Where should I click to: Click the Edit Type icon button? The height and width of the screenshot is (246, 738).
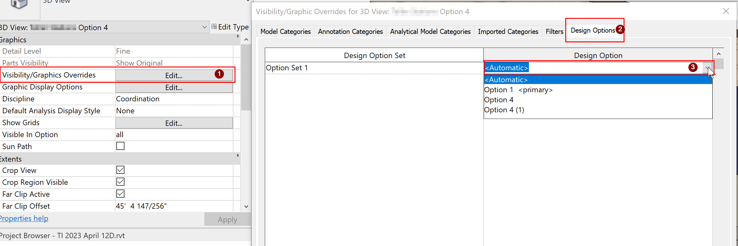click(x=230, y=27)
